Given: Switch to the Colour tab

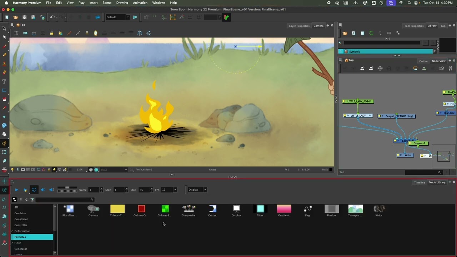Looking at the screenshot, I should (423, 61).
